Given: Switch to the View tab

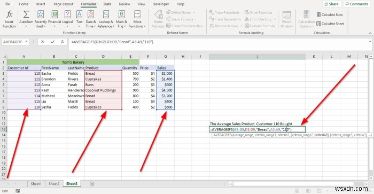Looking at the screenshot, I should [x=141, y=4].
